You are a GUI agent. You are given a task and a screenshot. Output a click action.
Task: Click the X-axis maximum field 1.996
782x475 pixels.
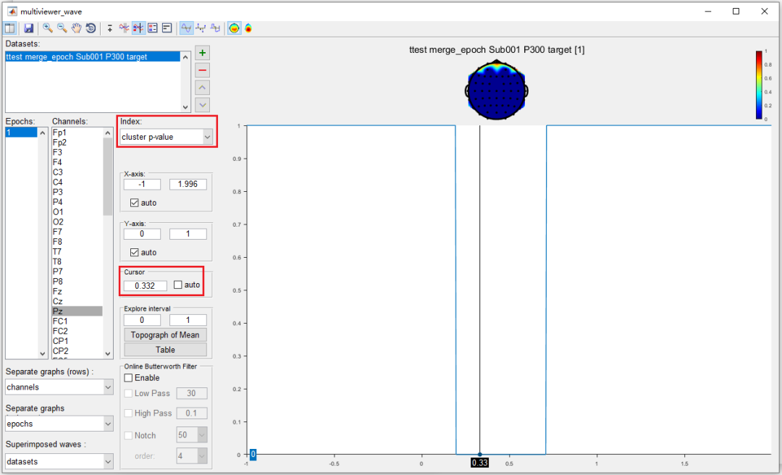pyautogui.click(x=188, y=184)
